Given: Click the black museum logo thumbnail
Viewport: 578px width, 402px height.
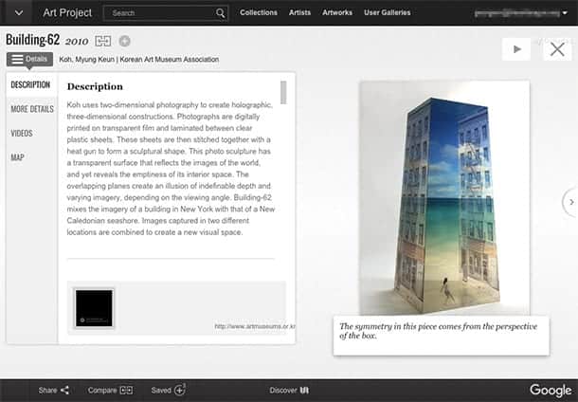Looking at the screenshot, I should pyautogui.click(x=94, y=308).
